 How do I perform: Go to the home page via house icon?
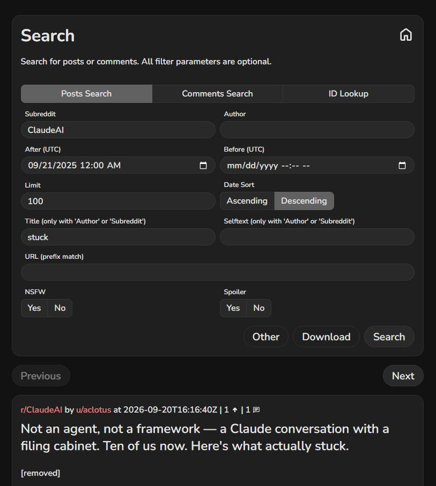point(405,35)
